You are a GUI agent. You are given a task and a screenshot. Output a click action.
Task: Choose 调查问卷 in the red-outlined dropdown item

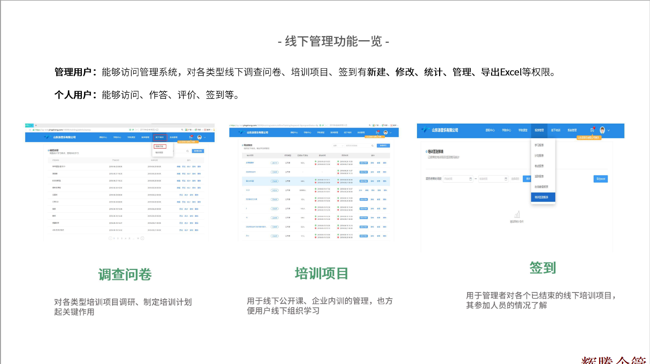pyautogui.click(x=160, y=146)
